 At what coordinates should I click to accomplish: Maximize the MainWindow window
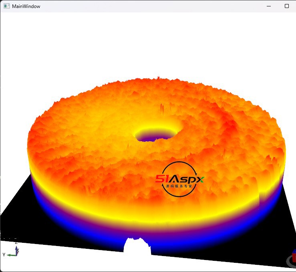(286, 6)
